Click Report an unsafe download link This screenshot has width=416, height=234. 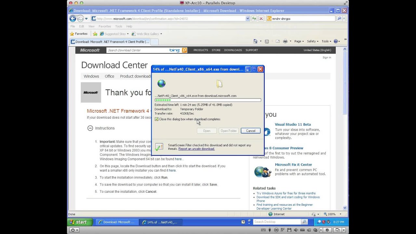point(196,149)
